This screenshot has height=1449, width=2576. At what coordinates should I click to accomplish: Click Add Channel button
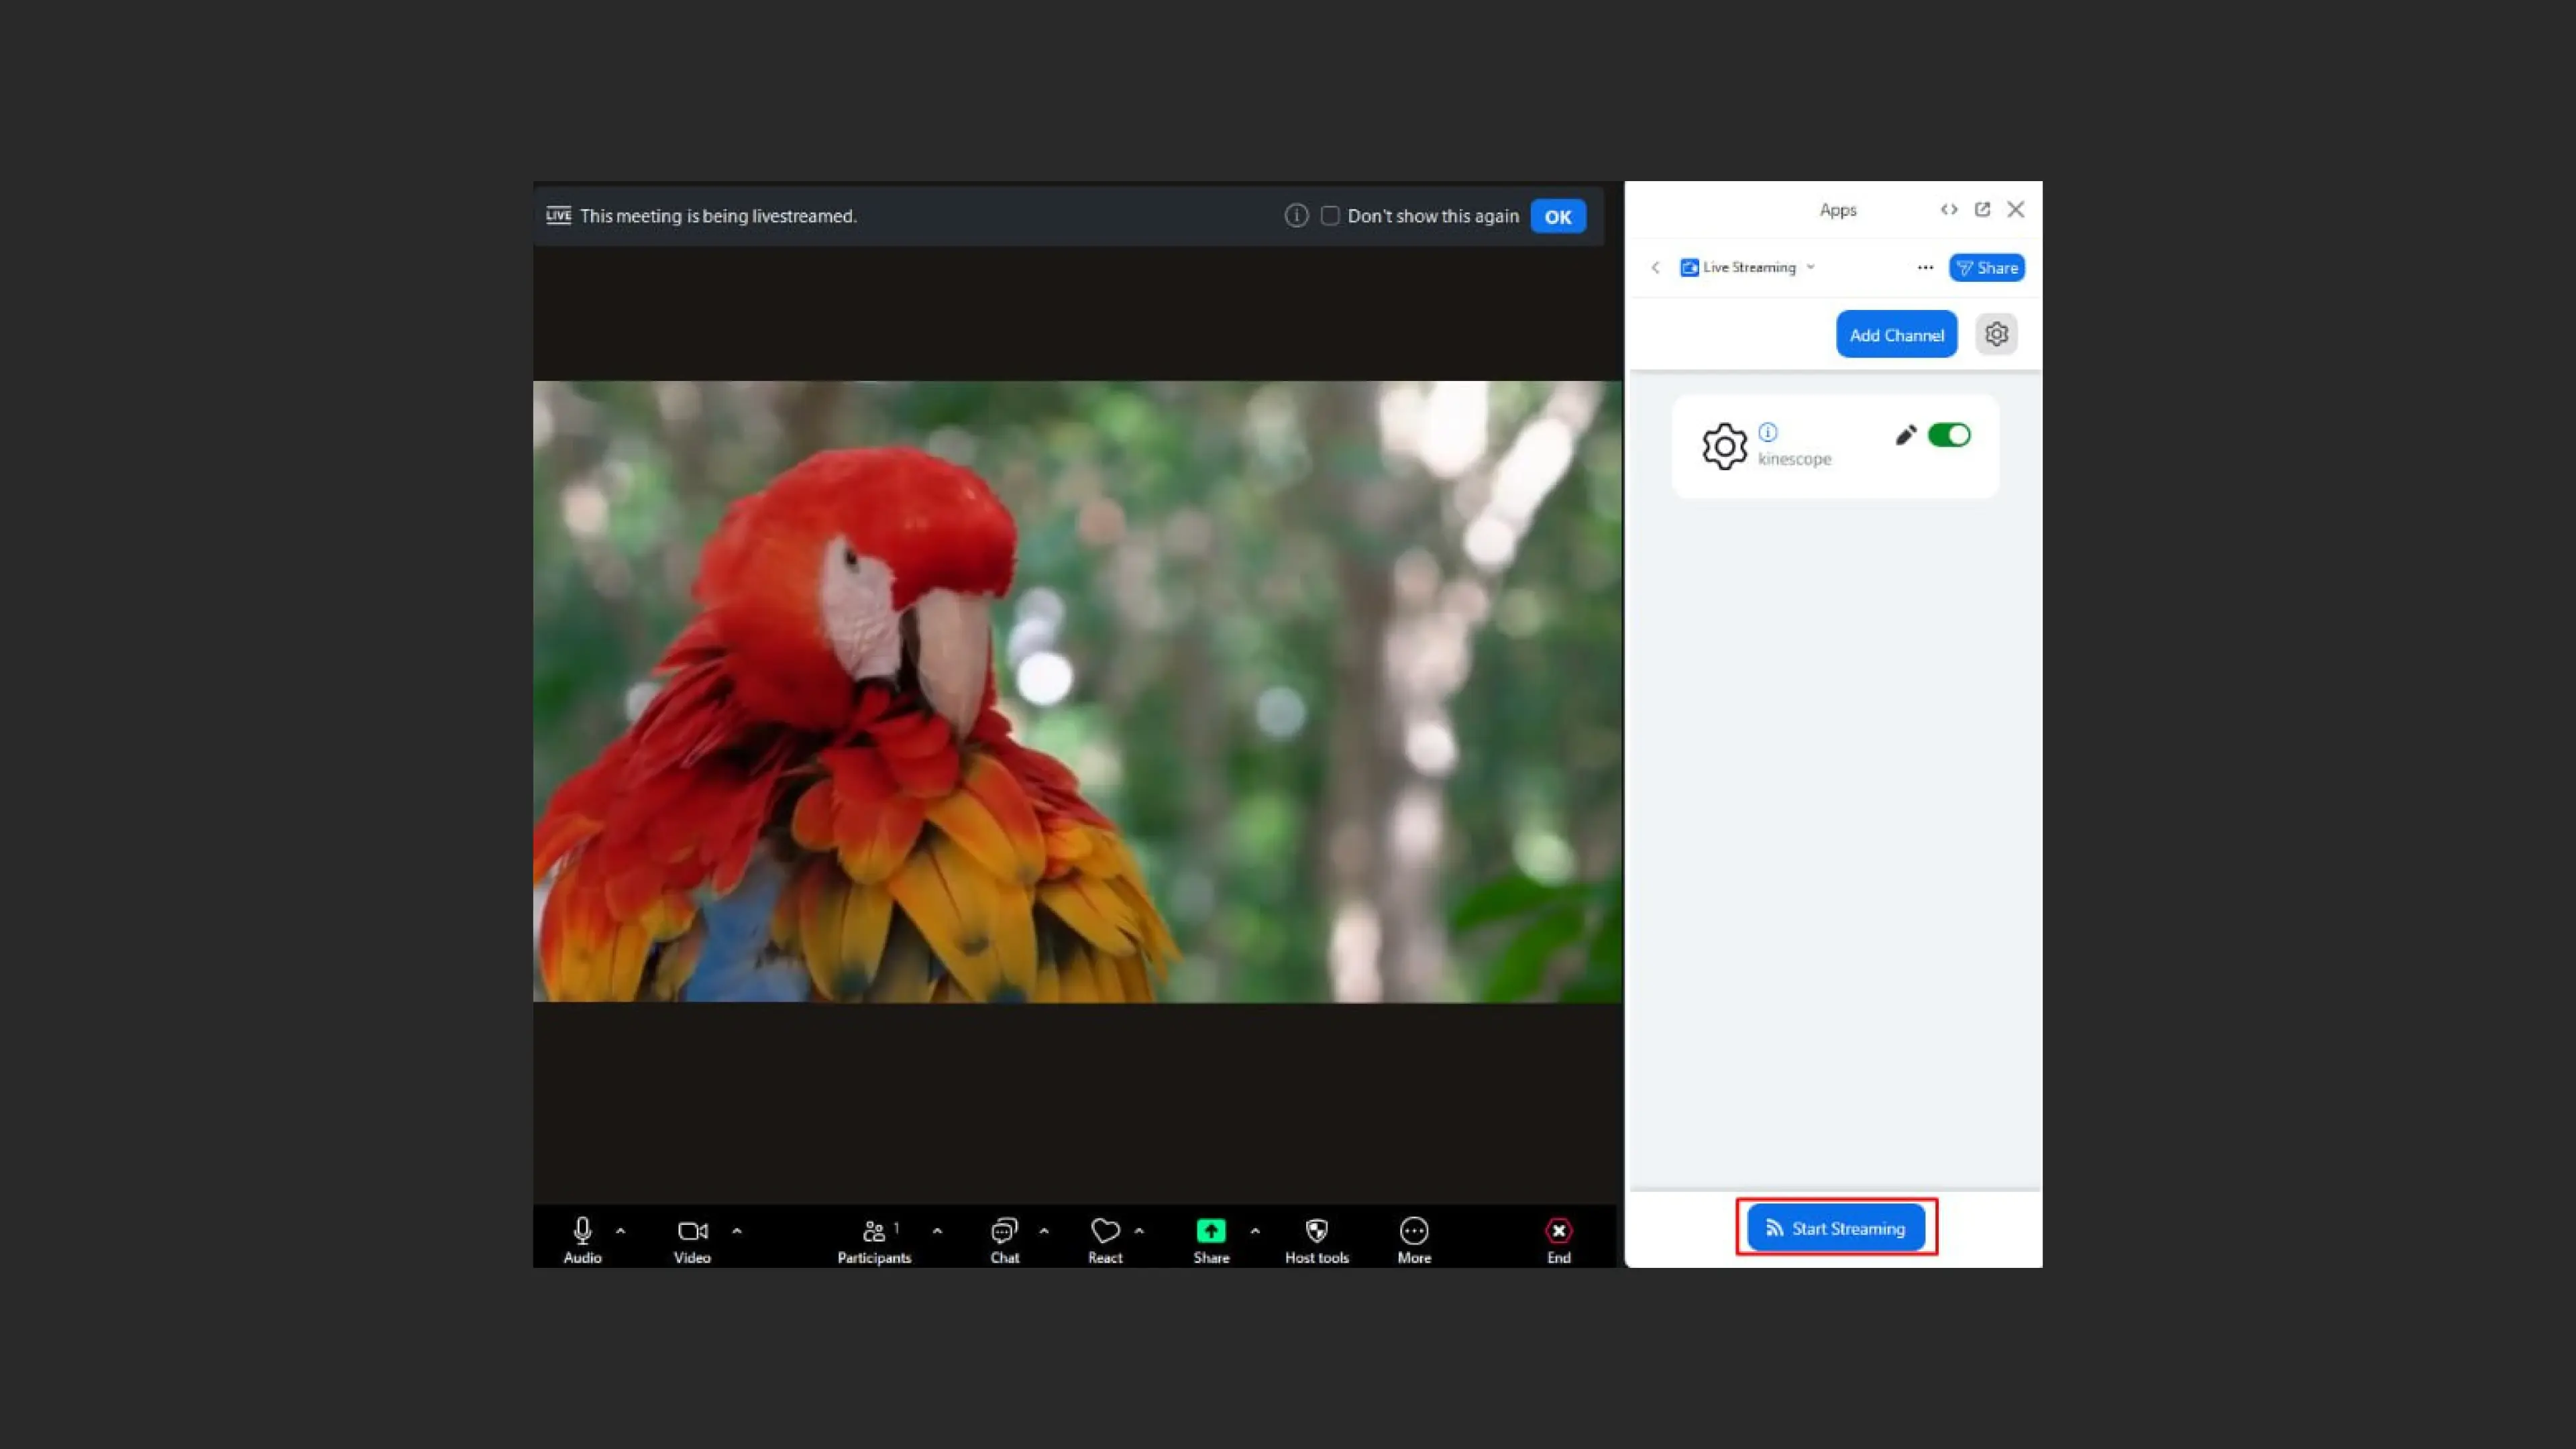[x=1896, y=334]
